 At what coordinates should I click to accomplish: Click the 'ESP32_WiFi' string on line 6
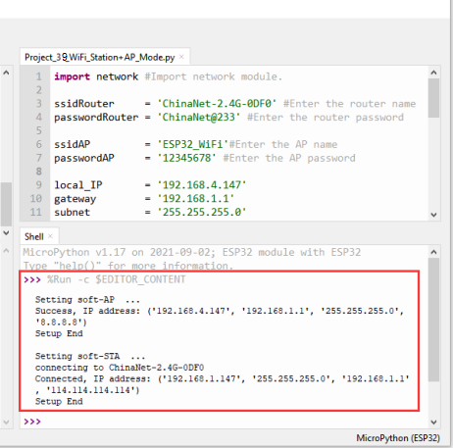[x=192, y=144]
